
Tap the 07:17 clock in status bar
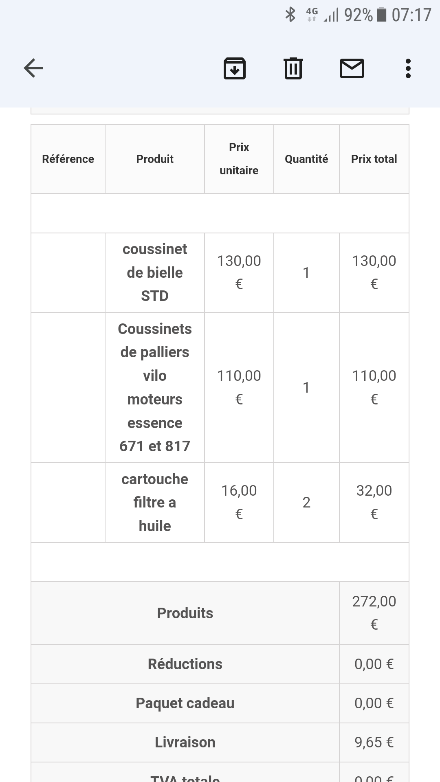click(411, 15)
